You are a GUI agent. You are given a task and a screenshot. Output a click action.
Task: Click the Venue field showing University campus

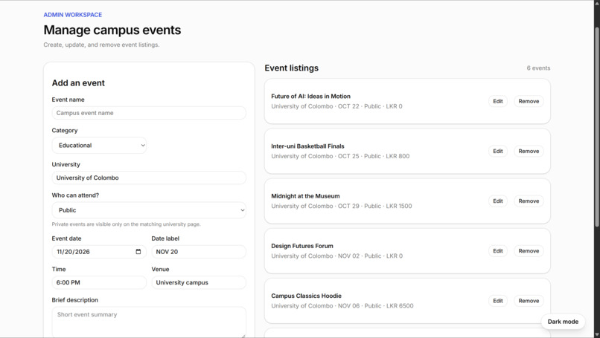[x=199, y=282]
